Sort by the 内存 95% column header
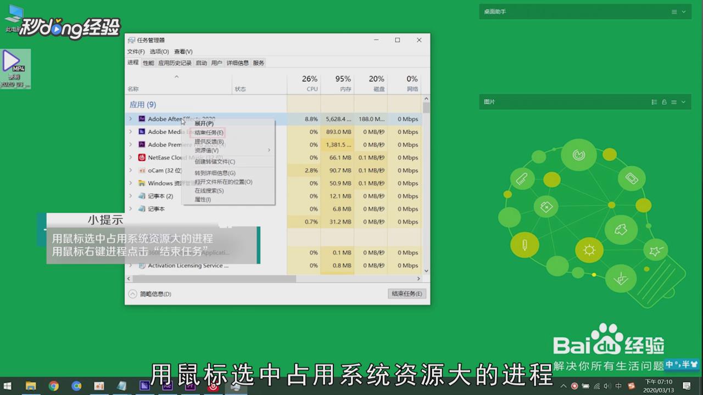This screenshot has width=703, height=395. [x=337, y=83]
